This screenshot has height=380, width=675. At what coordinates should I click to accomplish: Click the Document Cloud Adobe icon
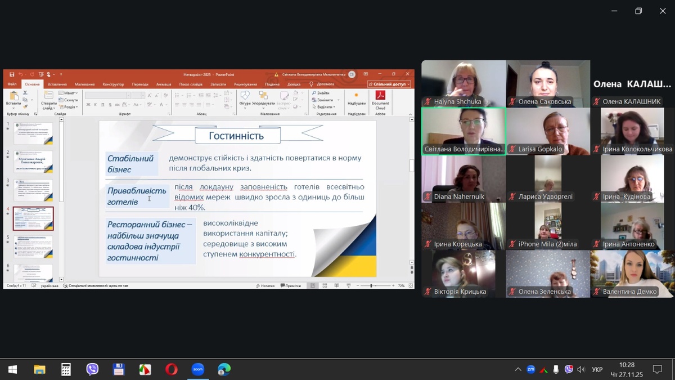pyautogui.click(x=380, y=96)
